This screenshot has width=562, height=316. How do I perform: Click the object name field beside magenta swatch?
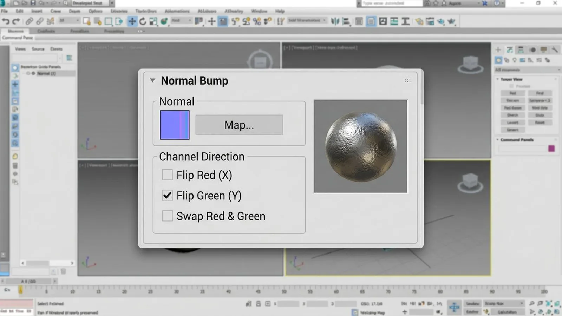(x=523, y=149)
